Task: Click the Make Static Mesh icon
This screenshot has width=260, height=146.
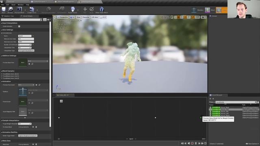Action: click(102, 10)
